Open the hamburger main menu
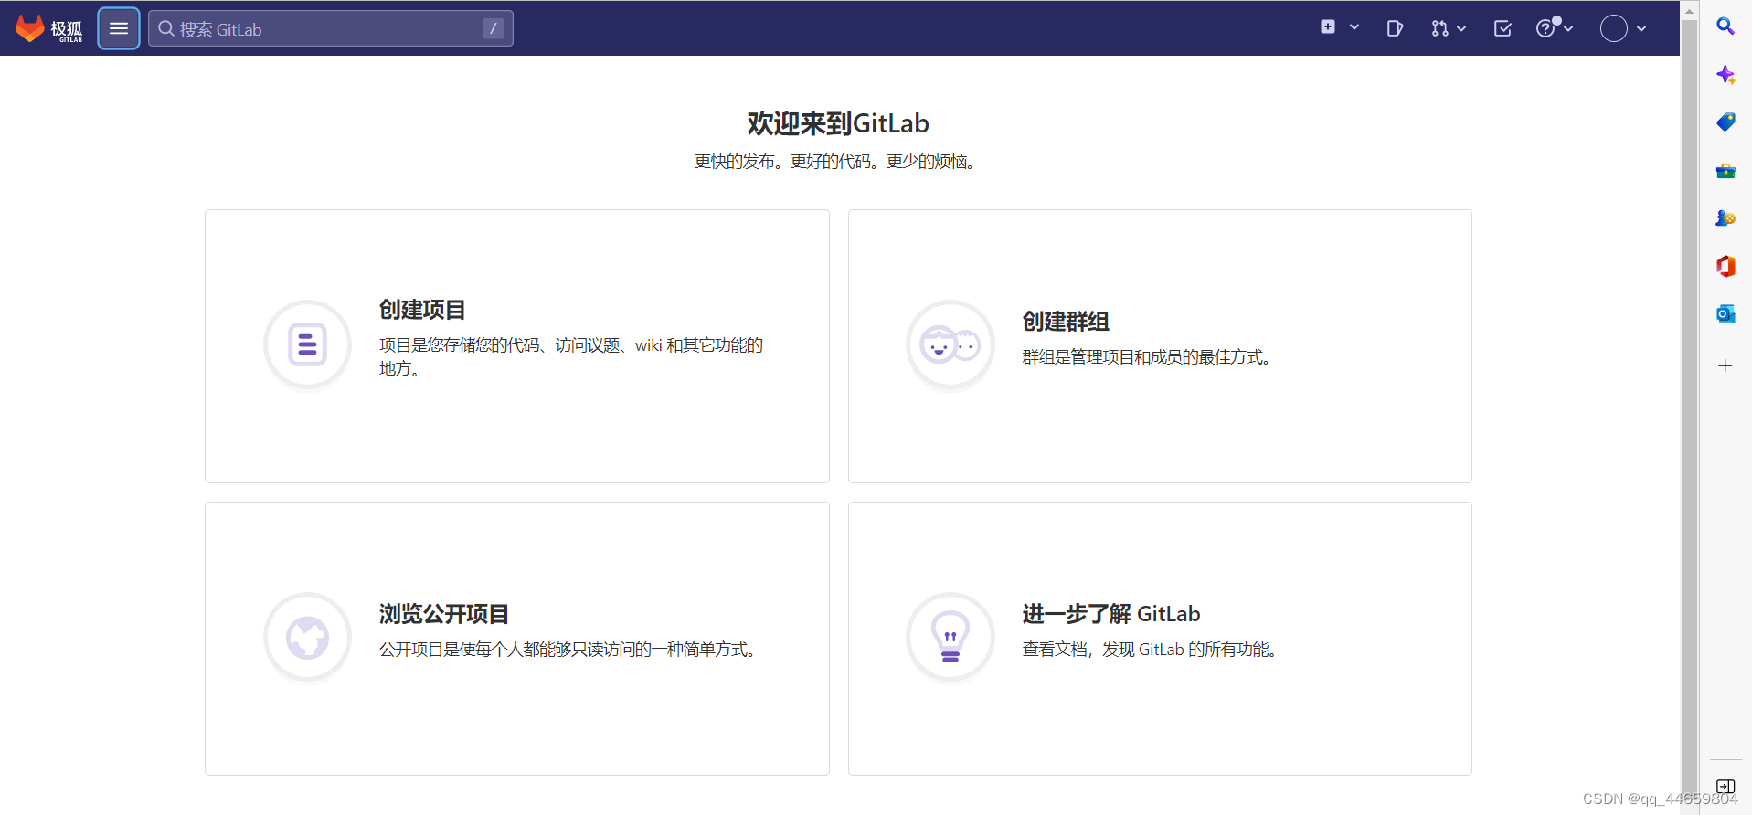1752x815 pixels. click(x=119, y=28)
